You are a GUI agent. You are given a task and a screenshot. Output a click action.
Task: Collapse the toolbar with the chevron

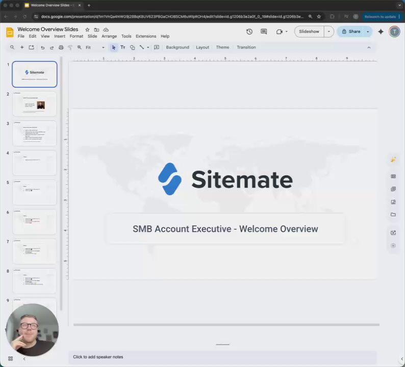(x=369, y=47)
